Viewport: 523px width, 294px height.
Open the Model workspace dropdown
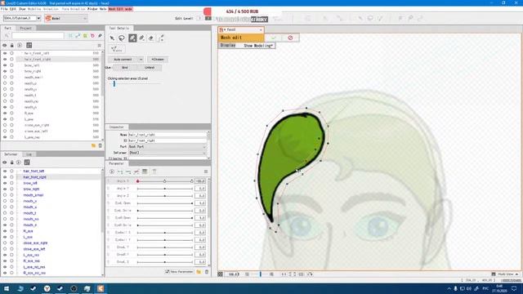coord(65,18)
